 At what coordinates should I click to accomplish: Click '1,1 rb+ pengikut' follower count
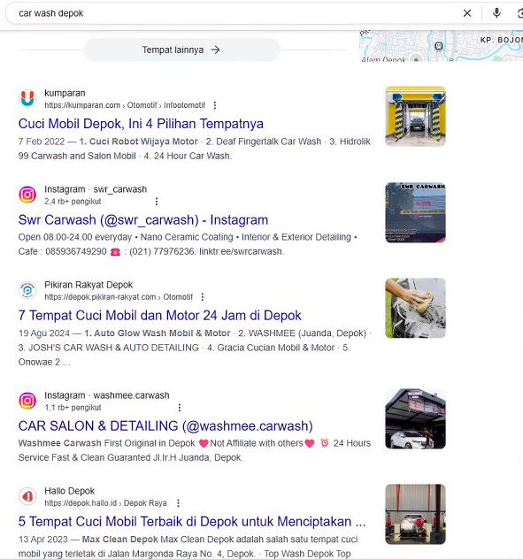(73, 408)
